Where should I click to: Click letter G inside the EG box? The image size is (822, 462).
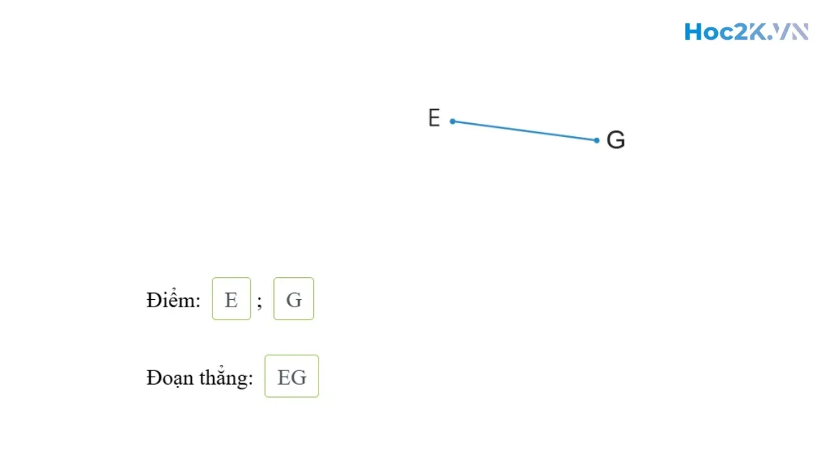click(299, 377)
